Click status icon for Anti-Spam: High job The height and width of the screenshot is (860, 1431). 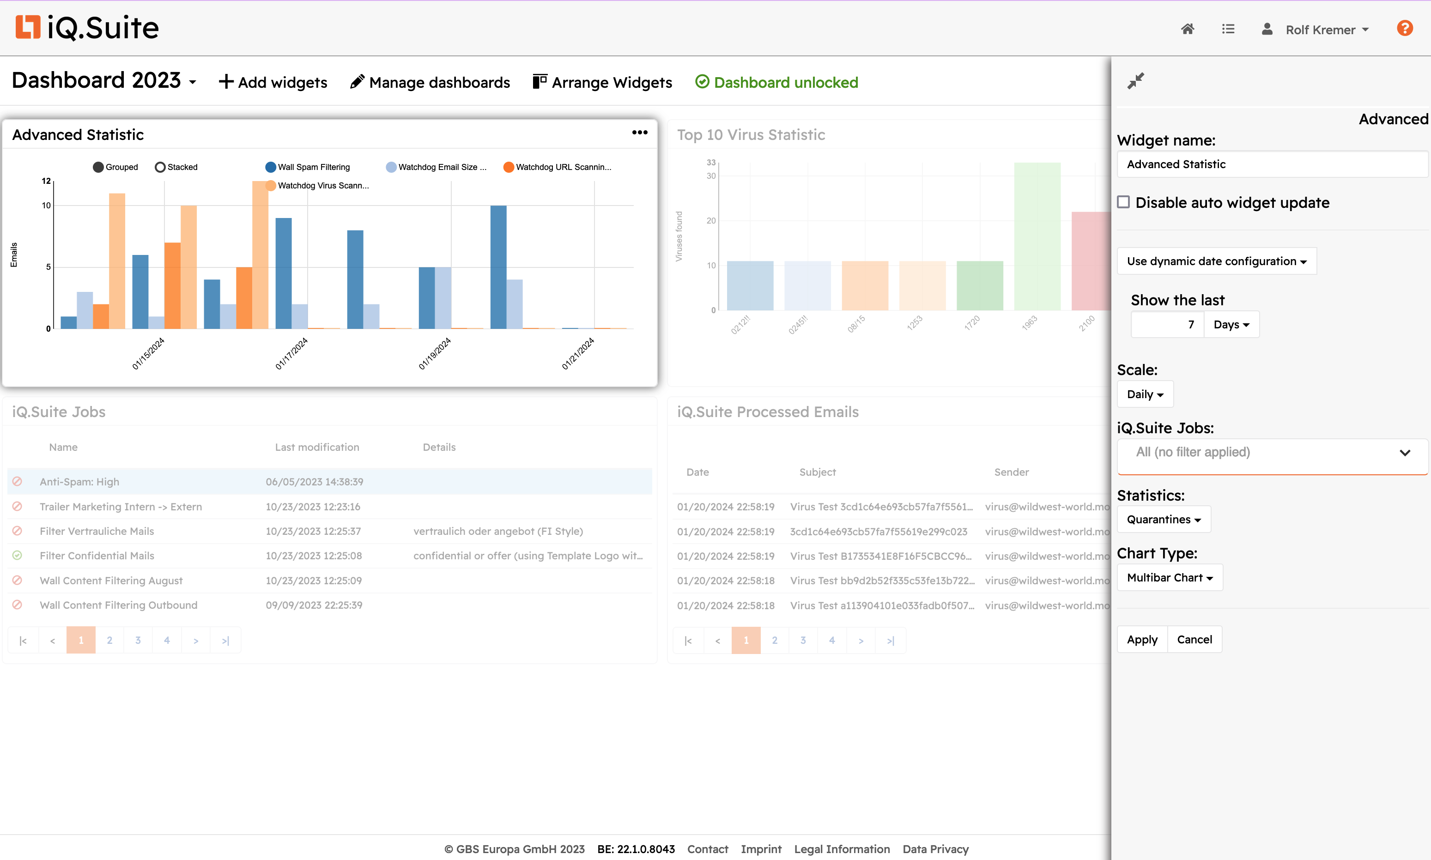[18, 481]
